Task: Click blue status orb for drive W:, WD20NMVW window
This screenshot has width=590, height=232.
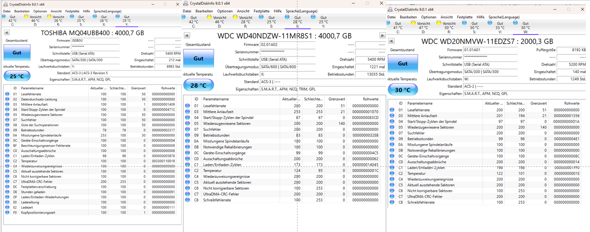Action: [516, 23]
